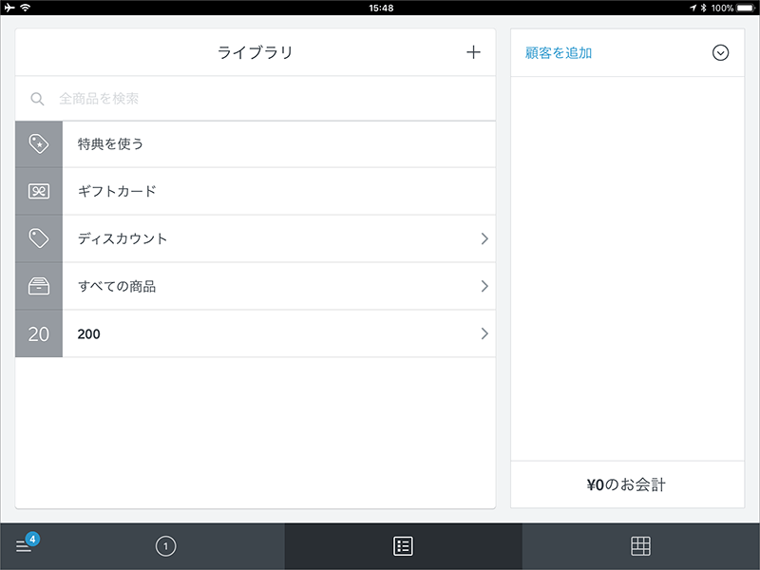
Task: Expand the ディスカウント row chevron
Action: pyautogui.click(x=484, y=238)
